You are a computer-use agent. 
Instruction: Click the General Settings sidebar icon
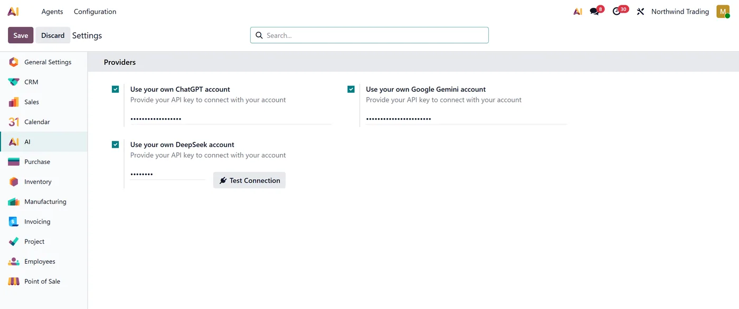[14, 62]
